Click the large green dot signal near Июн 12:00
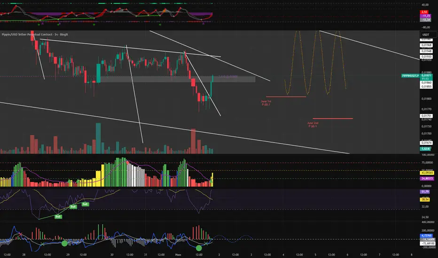The image size is (438, 258). (x=199, y=248)
